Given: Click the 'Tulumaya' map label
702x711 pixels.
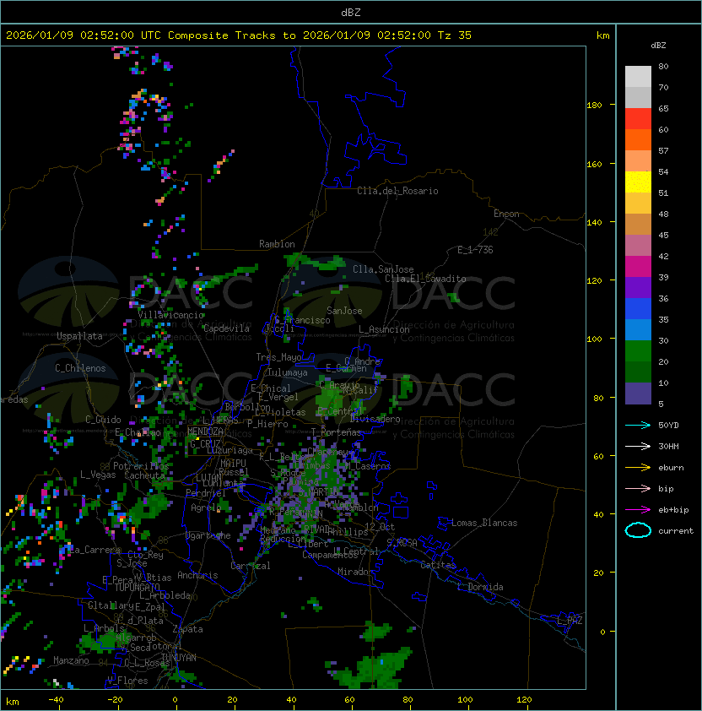Looking at the screenshot, I should 288,372.
